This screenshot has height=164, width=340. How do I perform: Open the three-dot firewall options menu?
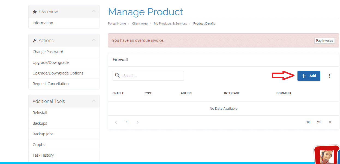[x=329, y=76]
